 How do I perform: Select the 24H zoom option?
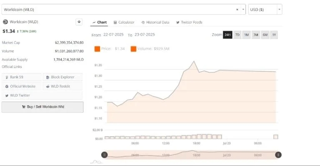(227, 35)
